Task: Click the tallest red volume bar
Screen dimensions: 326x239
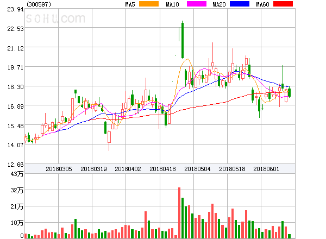Action: pyautogui.click(x=179, y=213)
